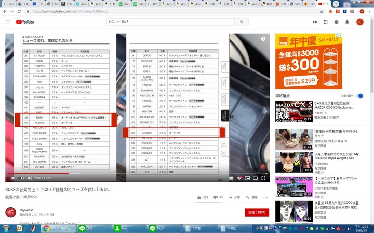
Task: Open the YouTube apps grid
Action: click(x=326, y=22)
